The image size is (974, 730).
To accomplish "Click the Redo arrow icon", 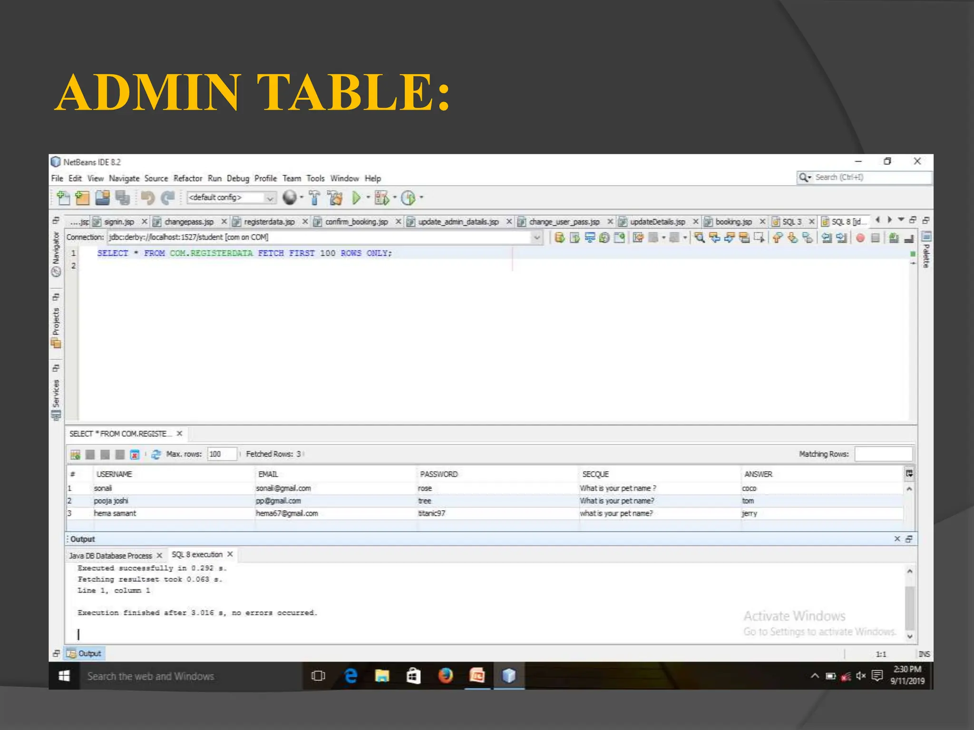I will [x=167, y=197].
